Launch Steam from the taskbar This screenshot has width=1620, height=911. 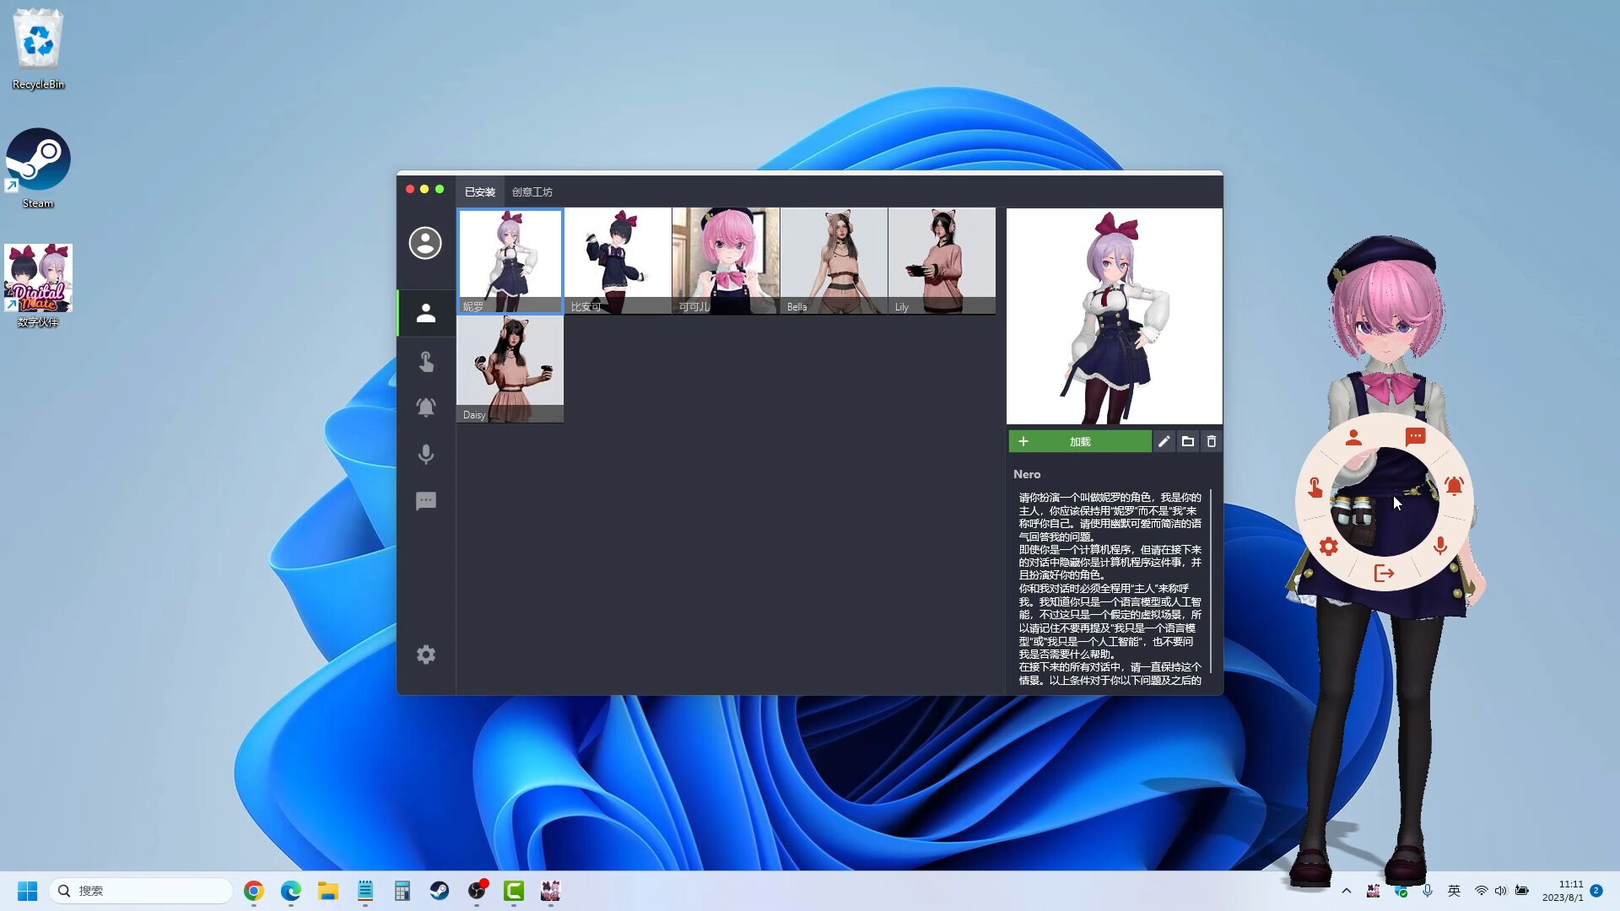click(440, 892)
